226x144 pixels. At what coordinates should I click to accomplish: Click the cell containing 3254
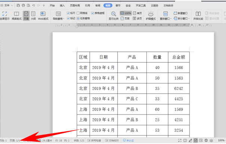click(179, 130)
